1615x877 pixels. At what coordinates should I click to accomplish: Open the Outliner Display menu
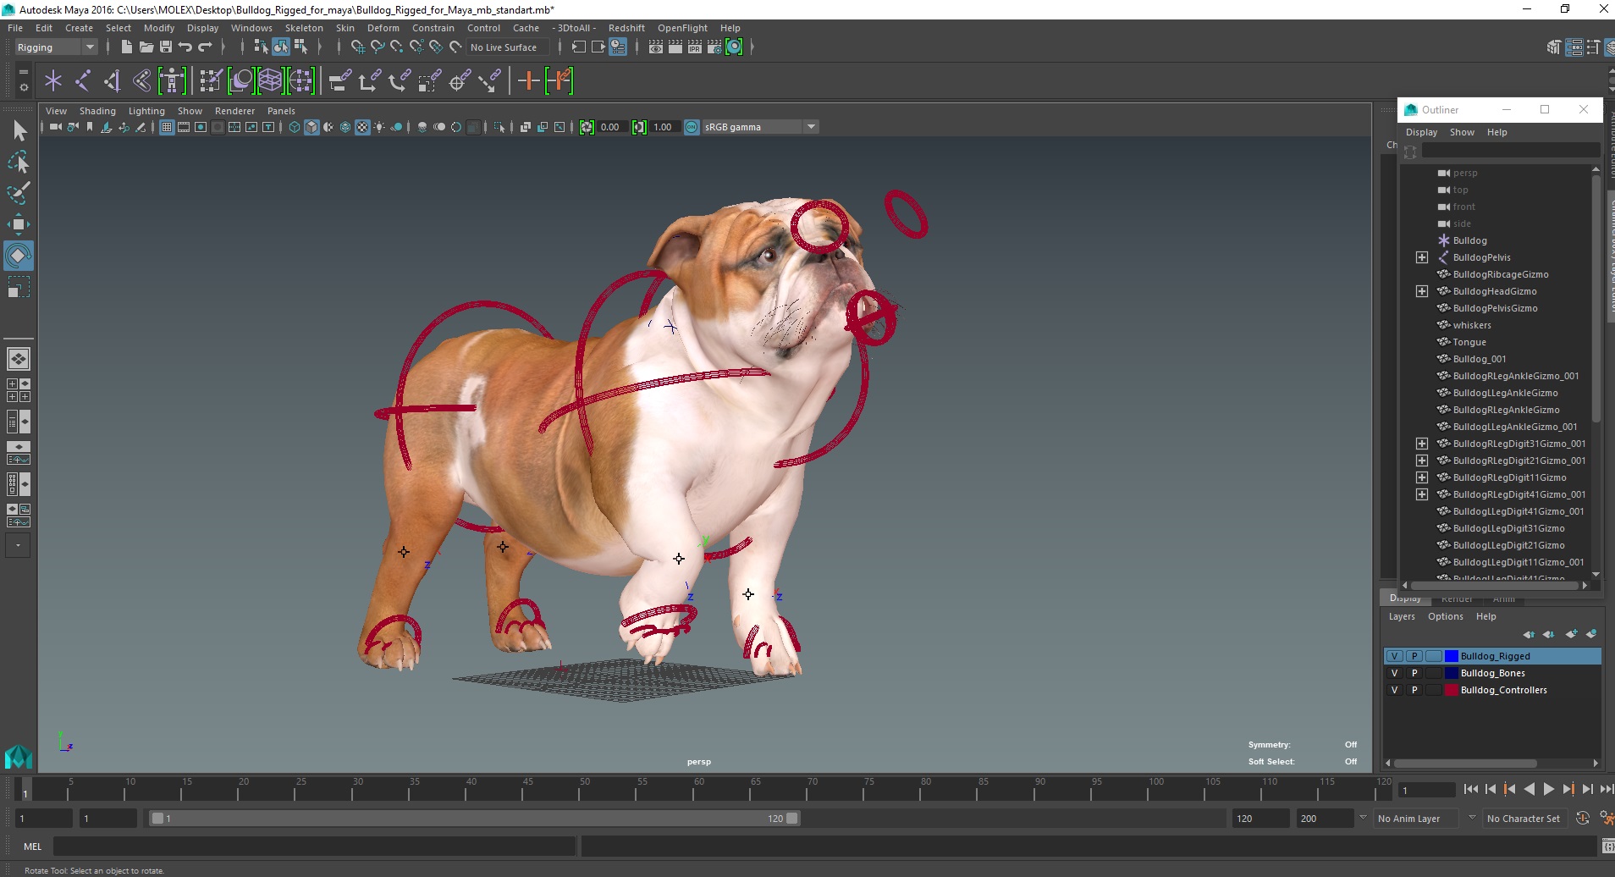[1421, 132]
